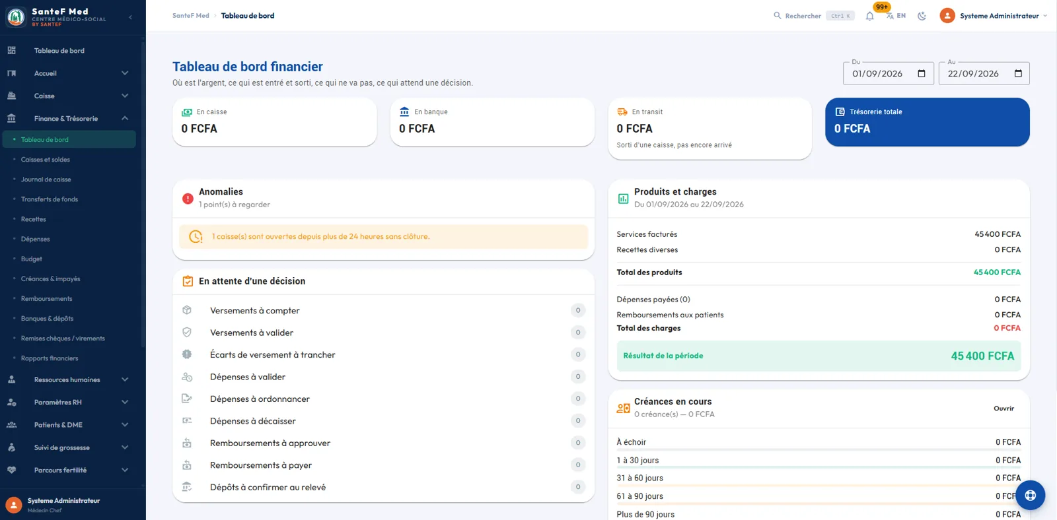Click the 31 à 60 jours progress bar
Screen dimensions: 1057x520
pos(819,486)
